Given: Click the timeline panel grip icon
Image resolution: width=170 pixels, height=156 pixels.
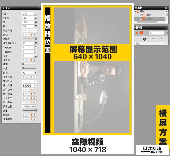Looking at the screenshot, I should click(x=167, y=28).
